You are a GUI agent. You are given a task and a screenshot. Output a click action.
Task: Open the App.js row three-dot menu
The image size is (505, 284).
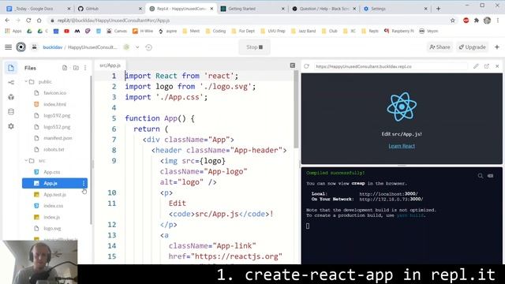tap(84, 183)
